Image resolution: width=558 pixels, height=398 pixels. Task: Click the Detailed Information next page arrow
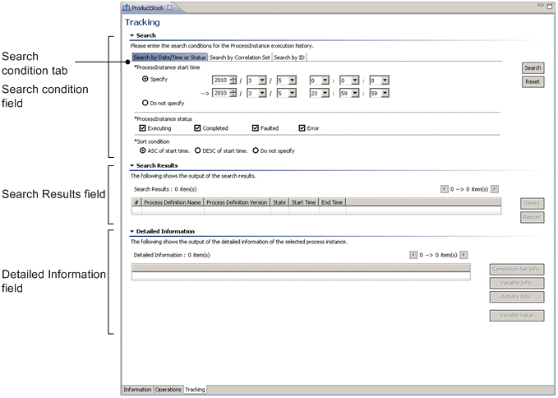point(463,255)
